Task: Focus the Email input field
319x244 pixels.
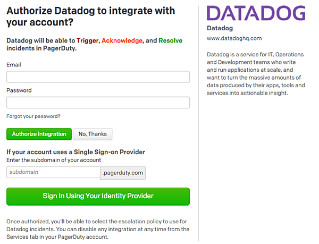Action: 98,77
